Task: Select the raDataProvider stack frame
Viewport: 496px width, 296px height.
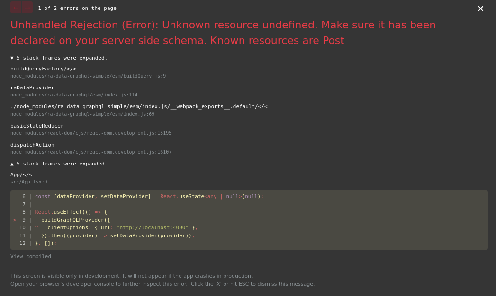Action: [32, 87]
